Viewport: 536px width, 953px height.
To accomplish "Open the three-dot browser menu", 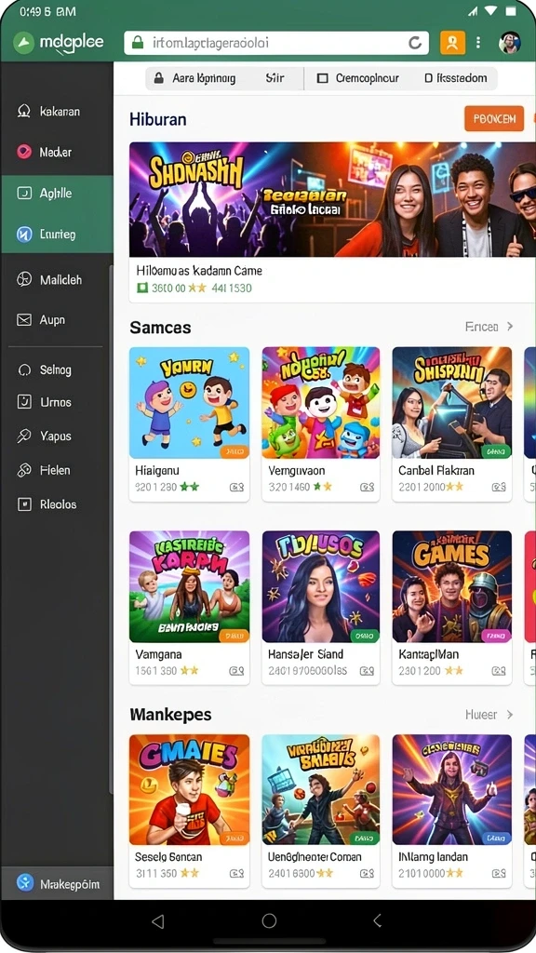I will 478,43.
